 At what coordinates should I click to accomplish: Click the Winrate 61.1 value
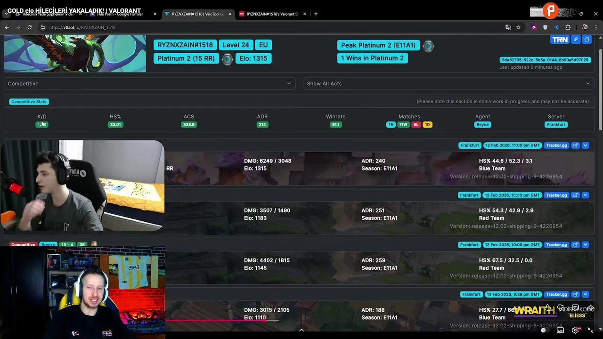(x=335, y=125)
